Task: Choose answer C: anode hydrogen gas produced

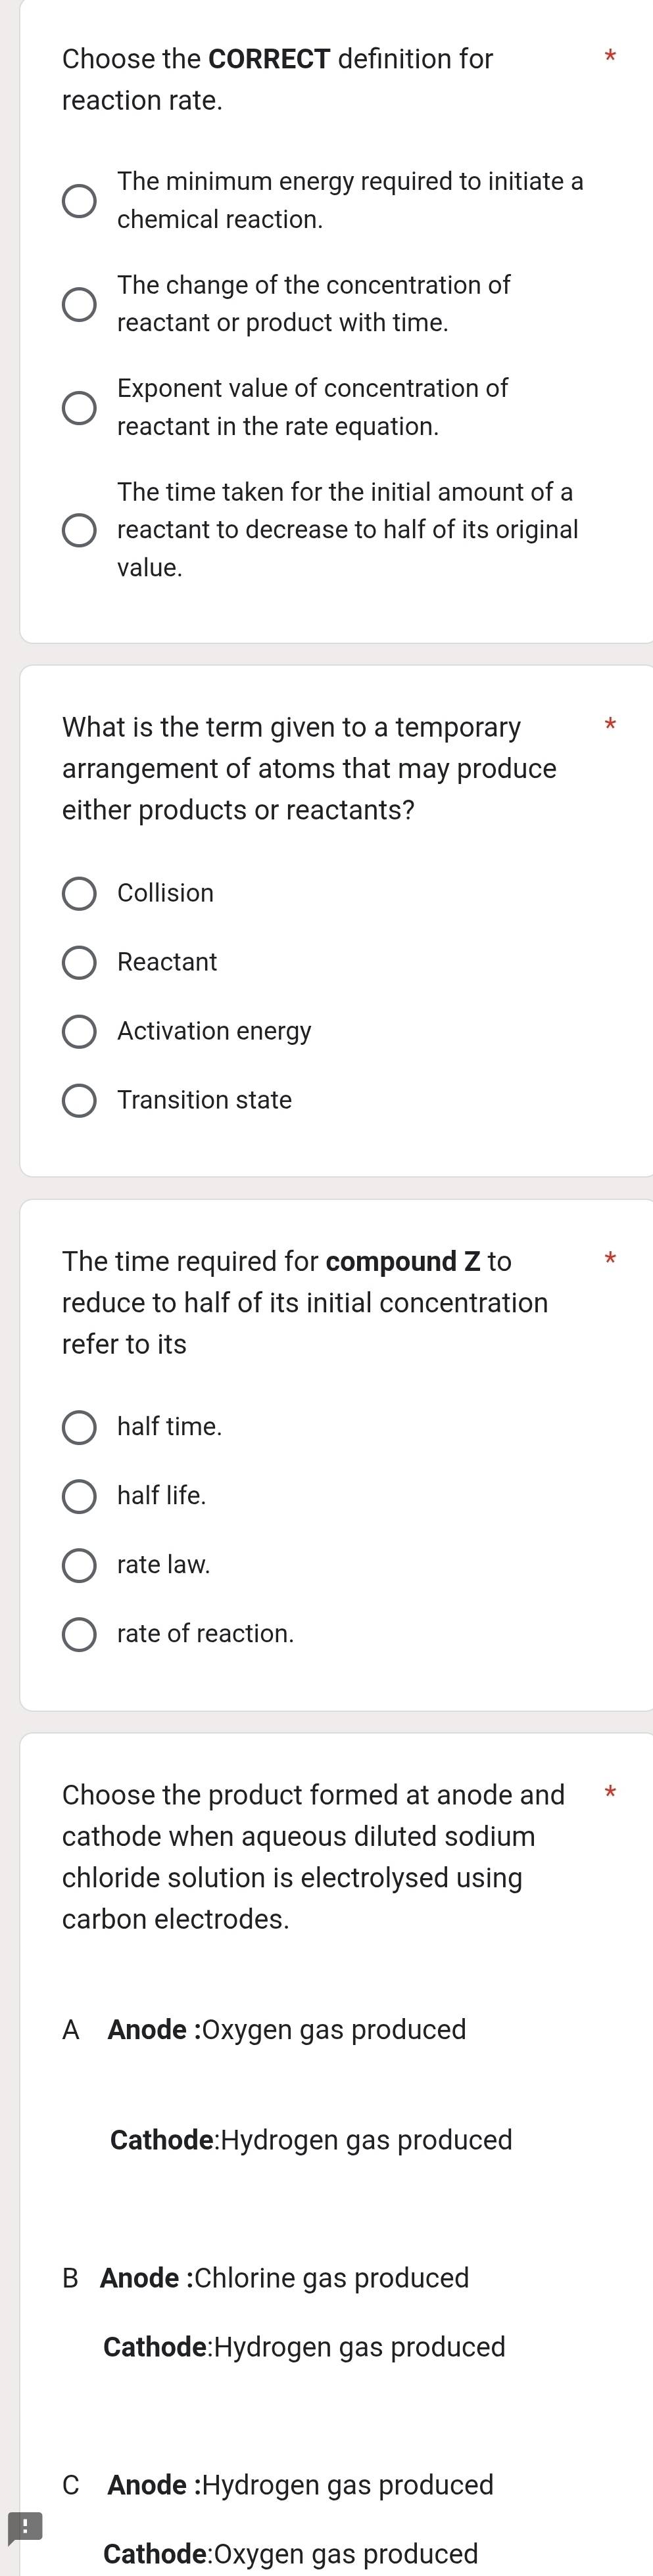Action: pos(300,2484)
